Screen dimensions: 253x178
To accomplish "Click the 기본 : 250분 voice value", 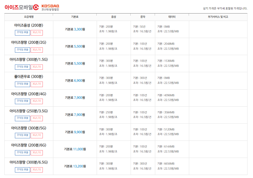I will coord(106,112).
